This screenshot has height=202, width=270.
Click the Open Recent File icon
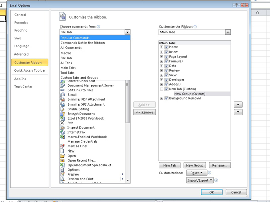pyautogui.click(x=62, y=160)
